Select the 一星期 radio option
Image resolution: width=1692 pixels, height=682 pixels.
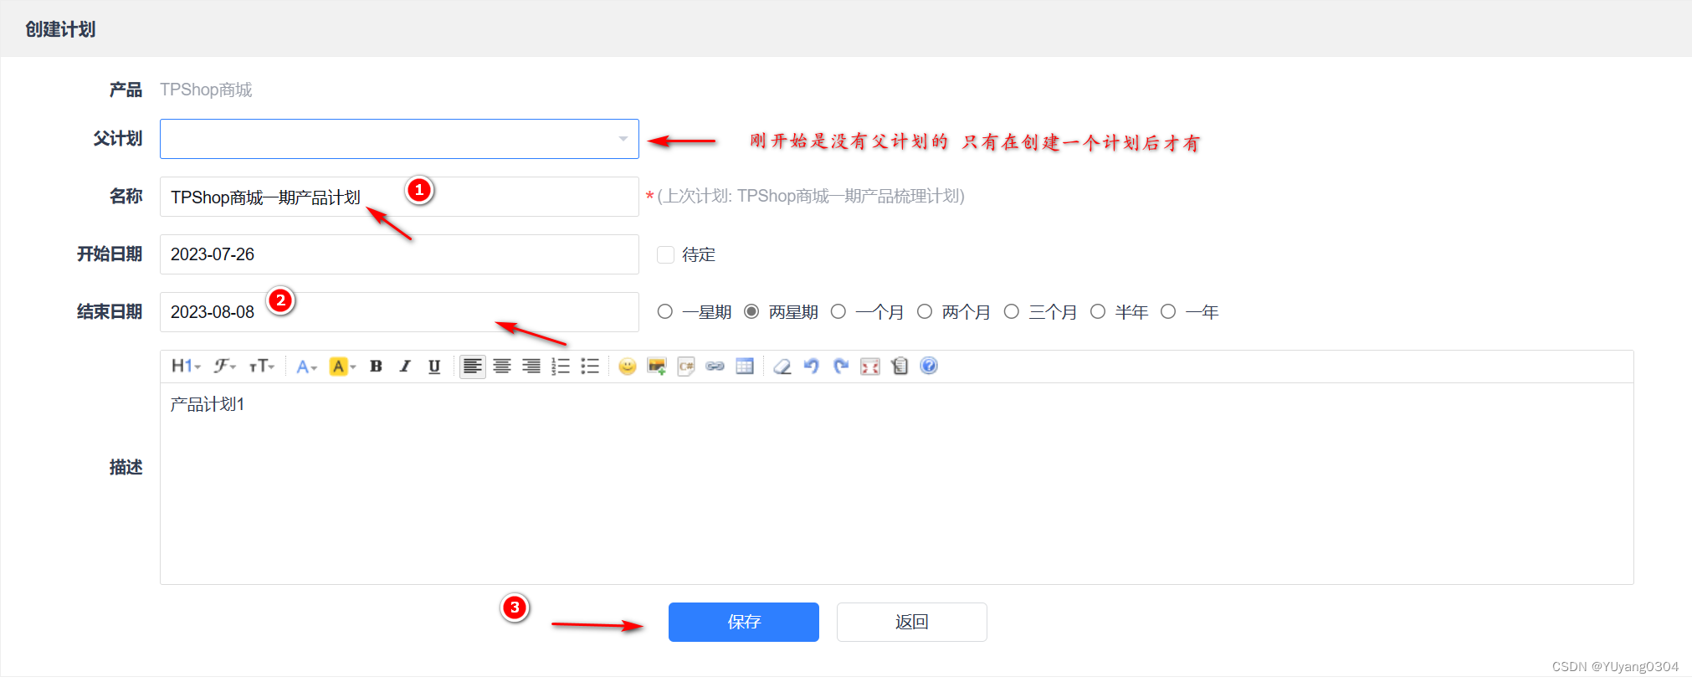[x=665, y=312]
